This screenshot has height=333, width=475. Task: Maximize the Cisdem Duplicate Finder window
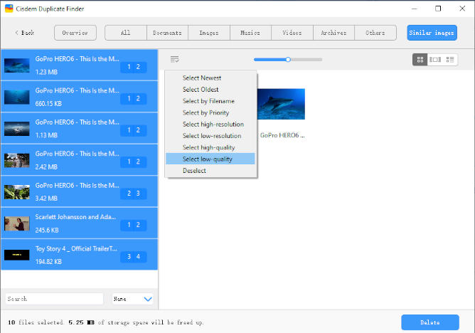coord(438,9)
